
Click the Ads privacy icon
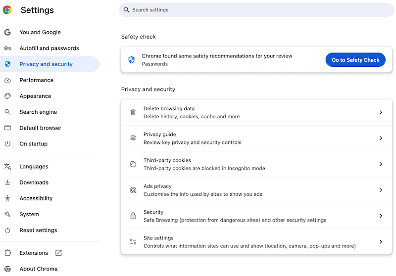(x=133, y=190)
